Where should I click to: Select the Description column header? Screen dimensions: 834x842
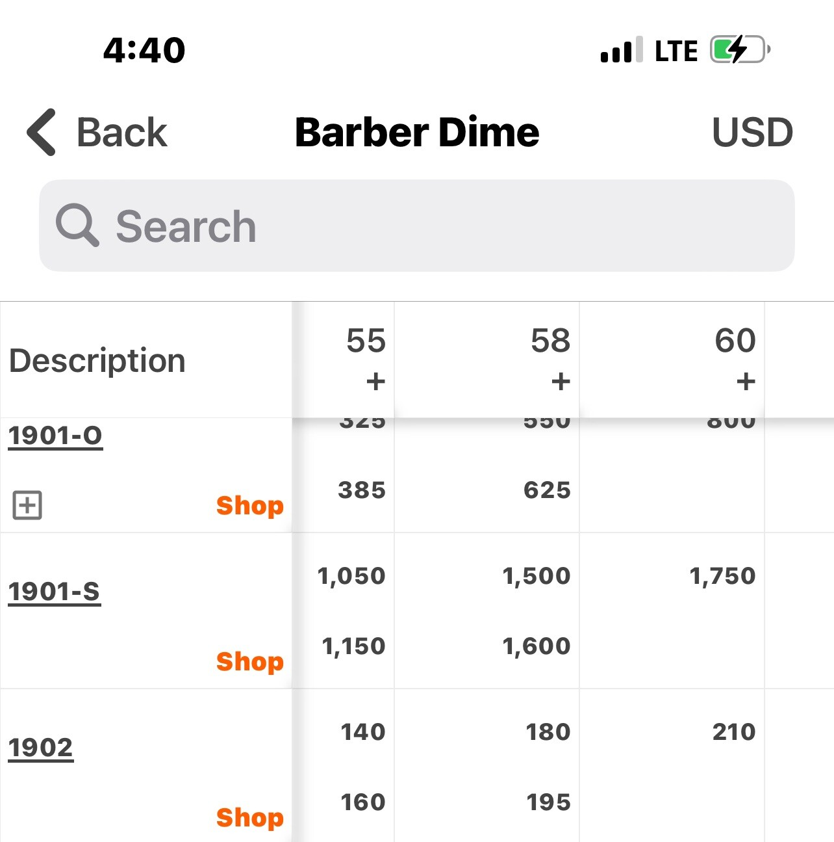(x=97, y=360)
